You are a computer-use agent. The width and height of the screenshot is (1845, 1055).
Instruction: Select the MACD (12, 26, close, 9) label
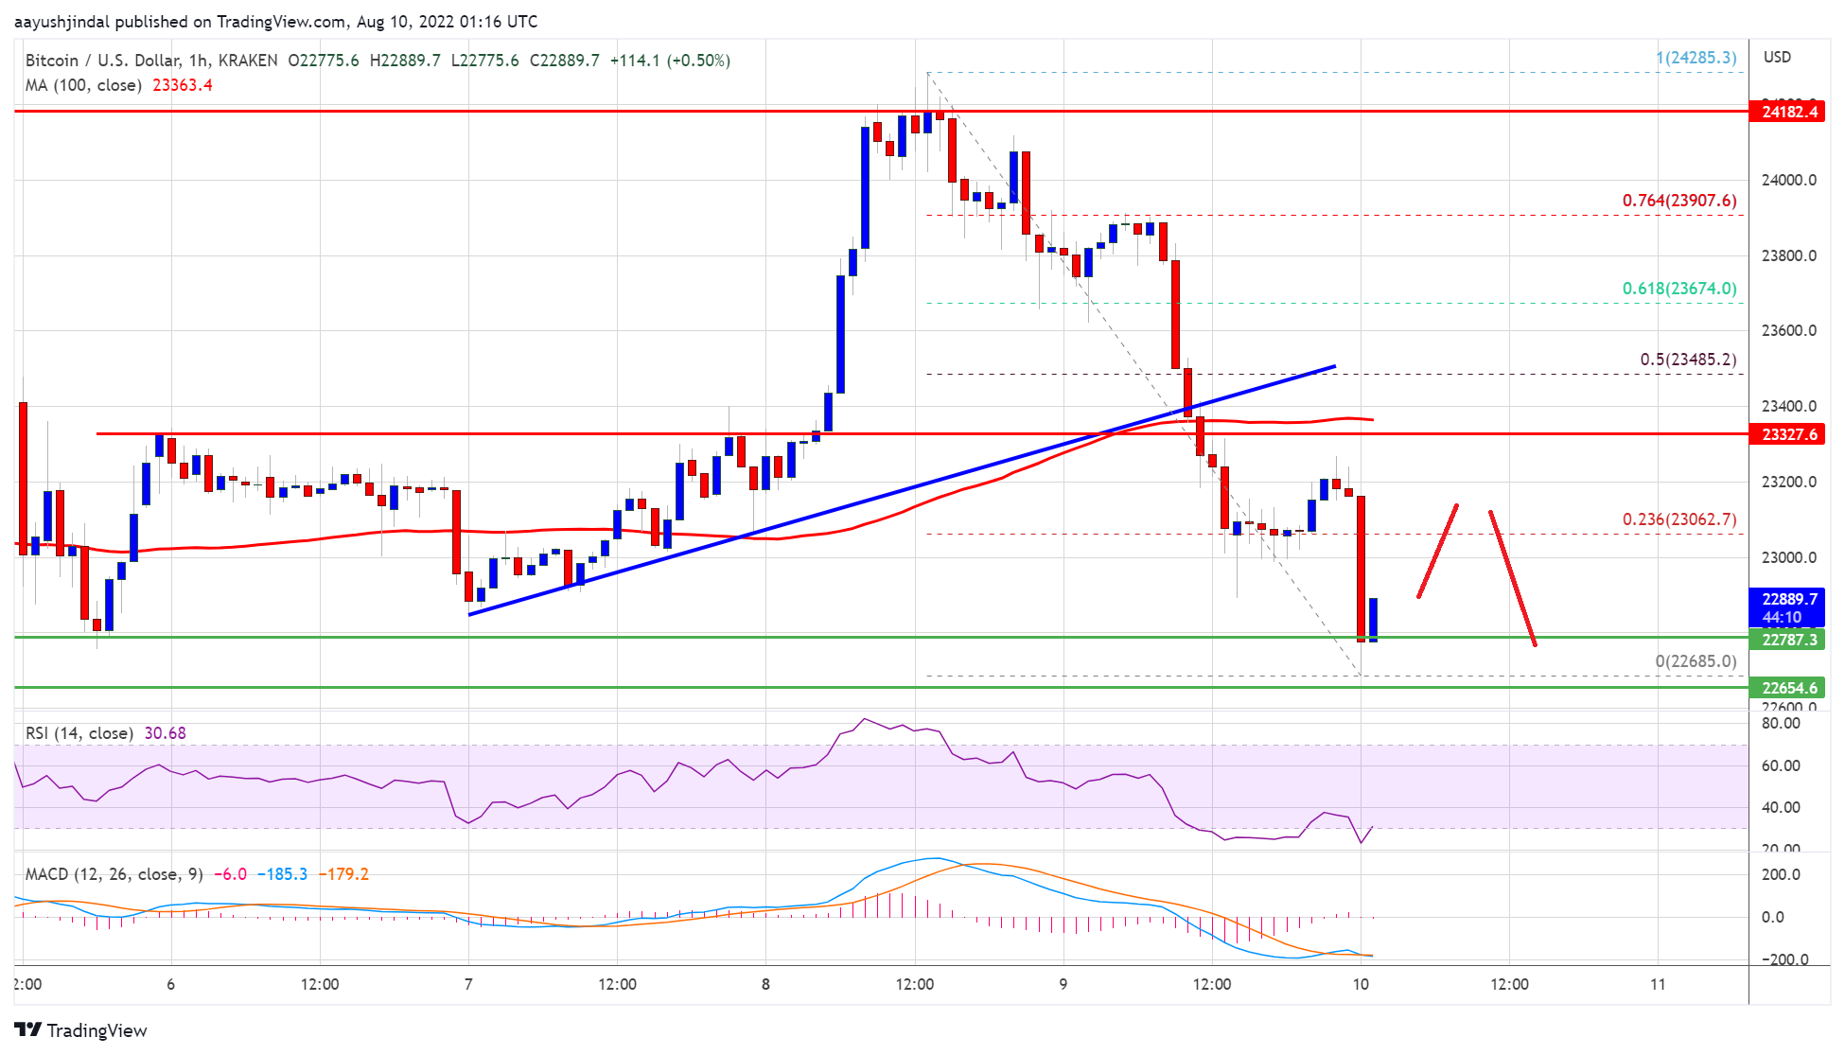point(114,874)
